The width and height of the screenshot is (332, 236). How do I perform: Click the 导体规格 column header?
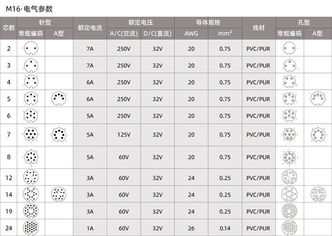point(208,22)
